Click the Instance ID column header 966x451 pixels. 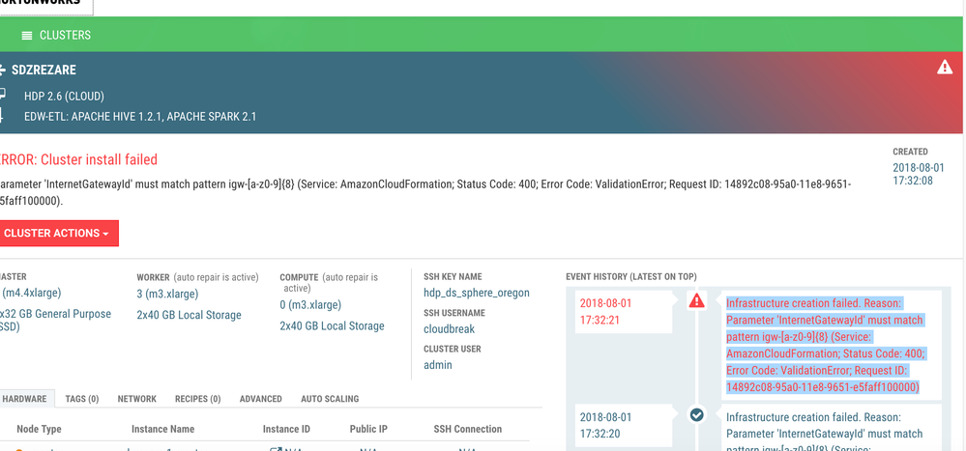tap(286, 429)
